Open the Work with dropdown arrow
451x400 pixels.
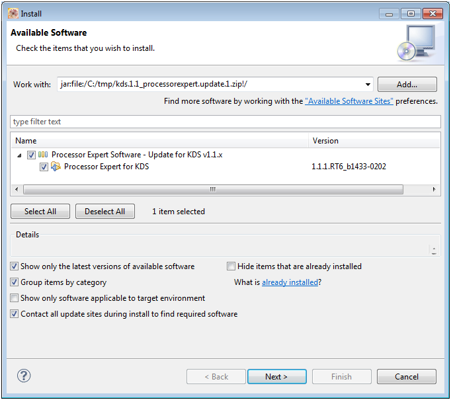368,85
